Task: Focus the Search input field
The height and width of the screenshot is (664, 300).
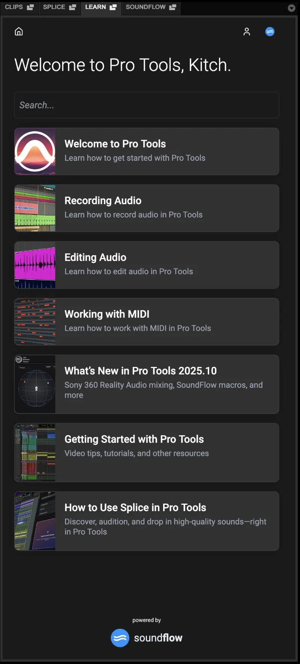Action: pyautogui.click(x=147, y=105)
